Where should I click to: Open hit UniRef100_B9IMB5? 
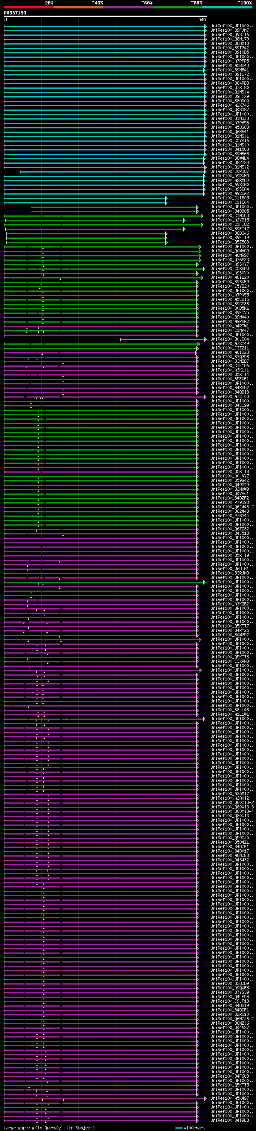click(230, 52)
